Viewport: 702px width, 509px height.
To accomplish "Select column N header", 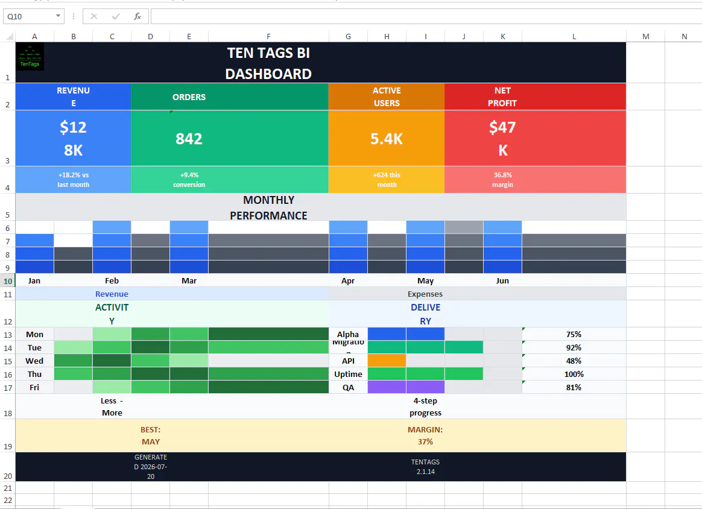I will click(x=684, y=36).
